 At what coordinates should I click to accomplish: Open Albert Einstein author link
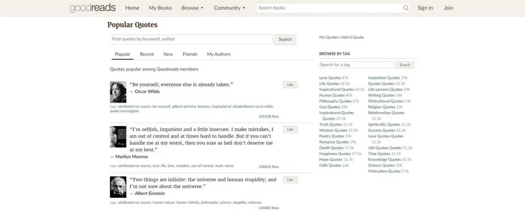150,193
